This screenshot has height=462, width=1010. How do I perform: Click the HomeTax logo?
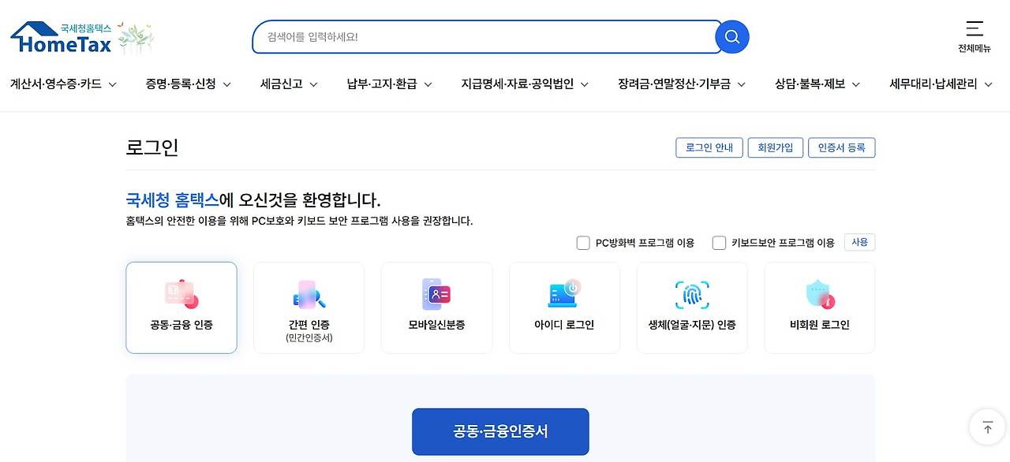(x=62, y=38)
